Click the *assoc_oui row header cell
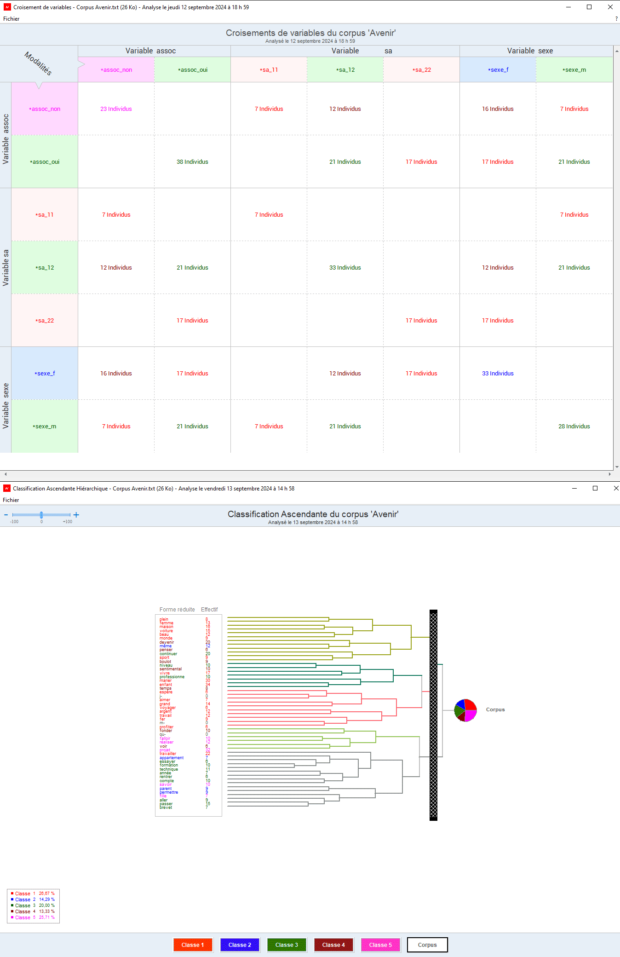This screenshot has height=957, width=620. [x=45, y=161]
